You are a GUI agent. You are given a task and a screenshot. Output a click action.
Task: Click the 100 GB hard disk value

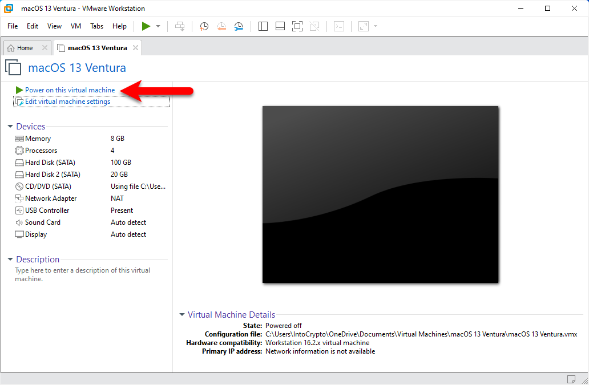(121, 163)
